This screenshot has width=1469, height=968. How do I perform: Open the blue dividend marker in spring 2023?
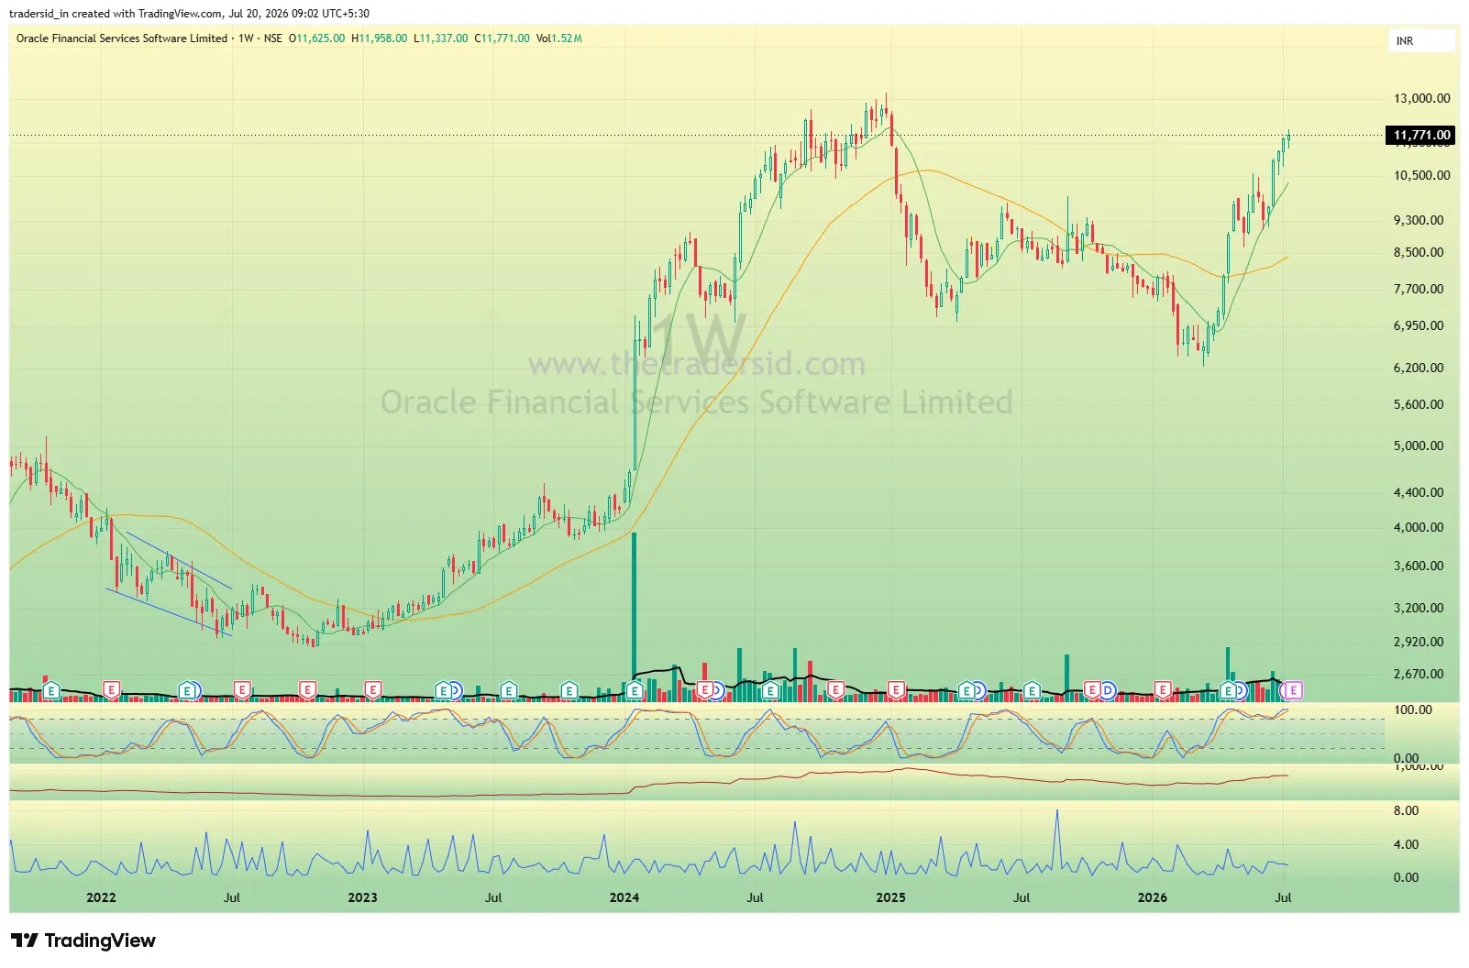pos(456,689)
